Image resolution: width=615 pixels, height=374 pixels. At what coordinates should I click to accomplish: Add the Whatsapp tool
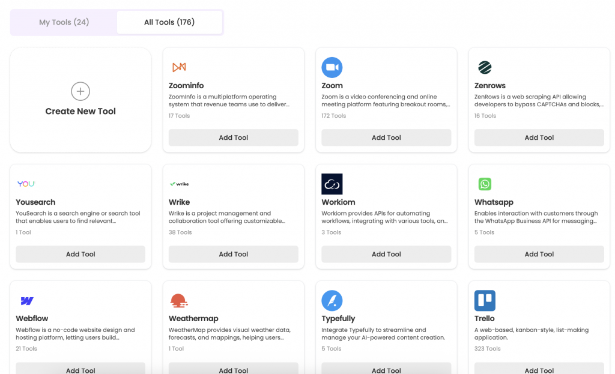(x=539, y=254)
